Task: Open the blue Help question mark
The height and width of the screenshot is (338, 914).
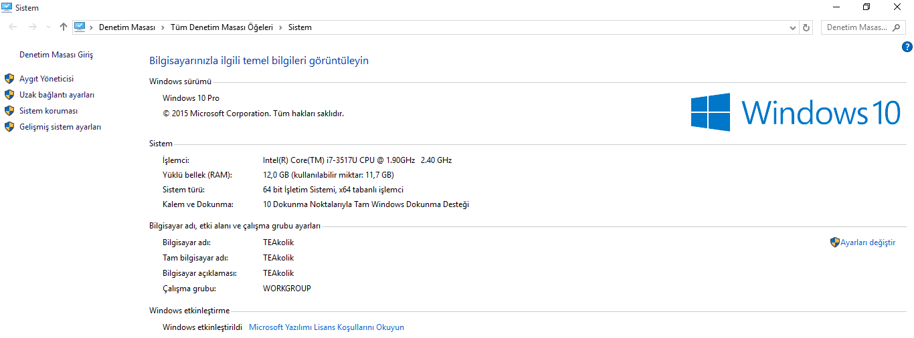Action: (x=907, y=47)
